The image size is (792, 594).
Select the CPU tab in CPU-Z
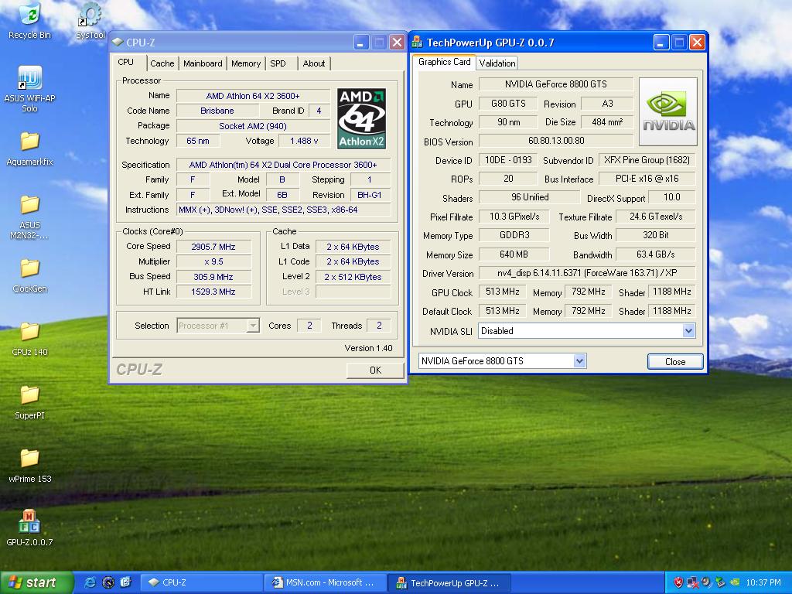[126, 62]
